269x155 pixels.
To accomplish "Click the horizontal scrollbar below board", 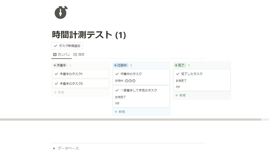I will 130,120.
